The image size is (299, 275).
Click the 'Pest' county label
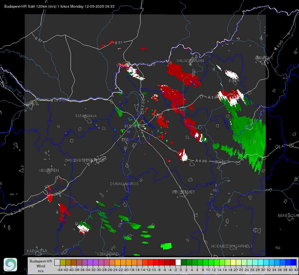click(x=210, y=184)
